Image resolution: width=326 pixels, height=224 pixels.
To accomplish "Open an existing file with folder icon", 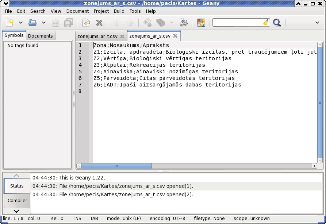I will tap(32, 23).
